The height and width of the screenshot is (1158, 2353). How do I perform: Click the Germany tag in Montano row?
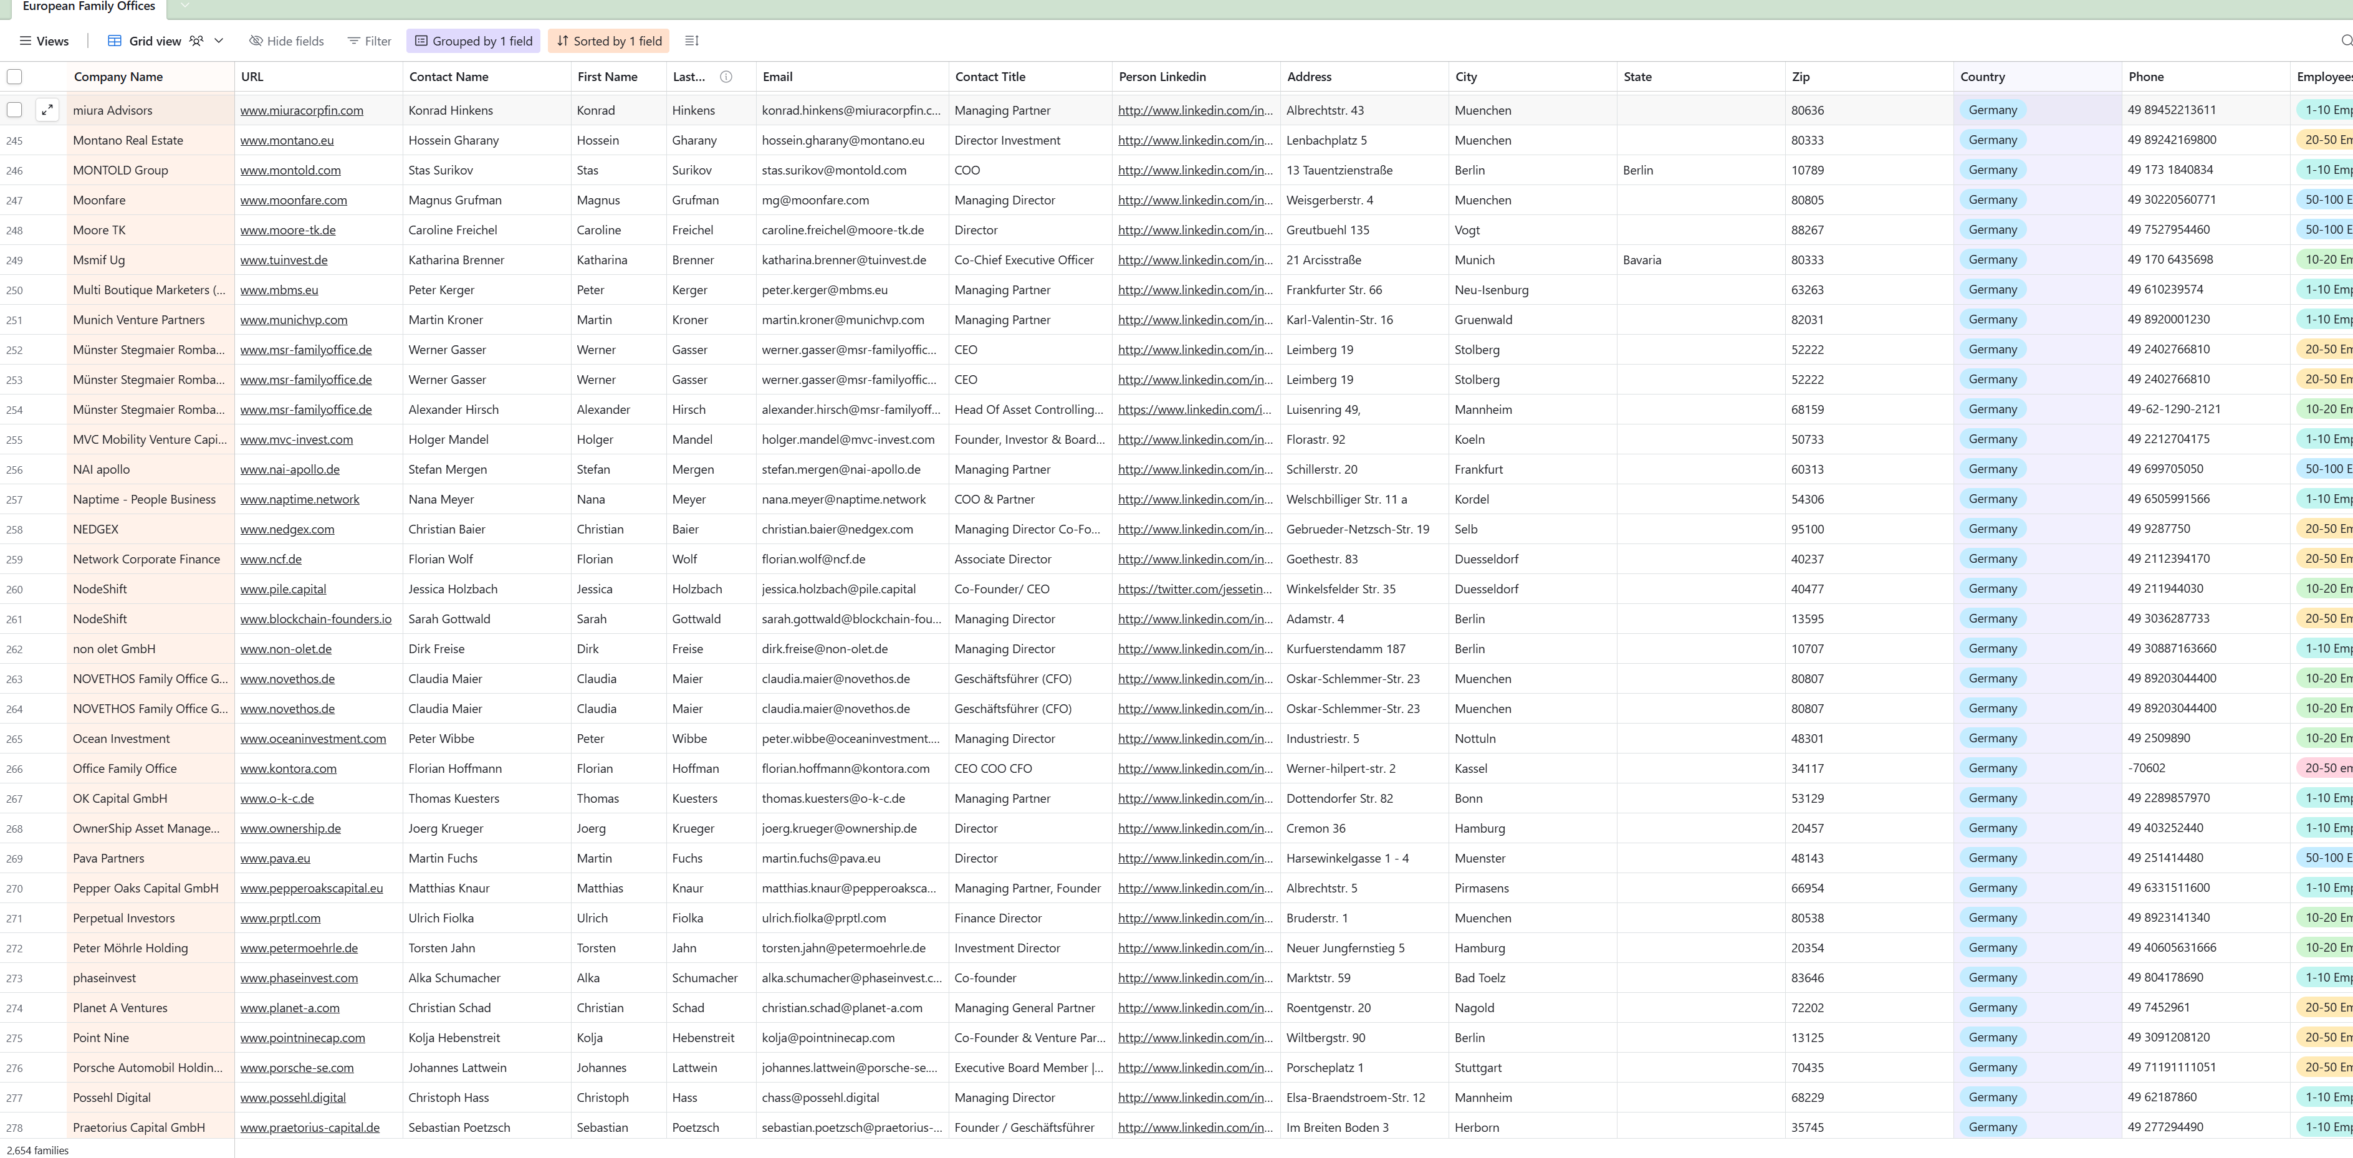click(x=1992, y=140)
